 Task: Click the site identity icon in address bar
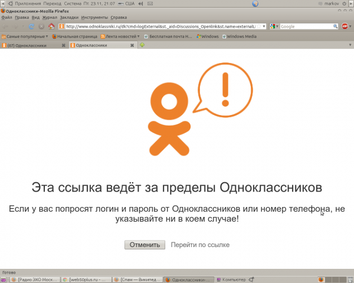(x=61, y=27)
